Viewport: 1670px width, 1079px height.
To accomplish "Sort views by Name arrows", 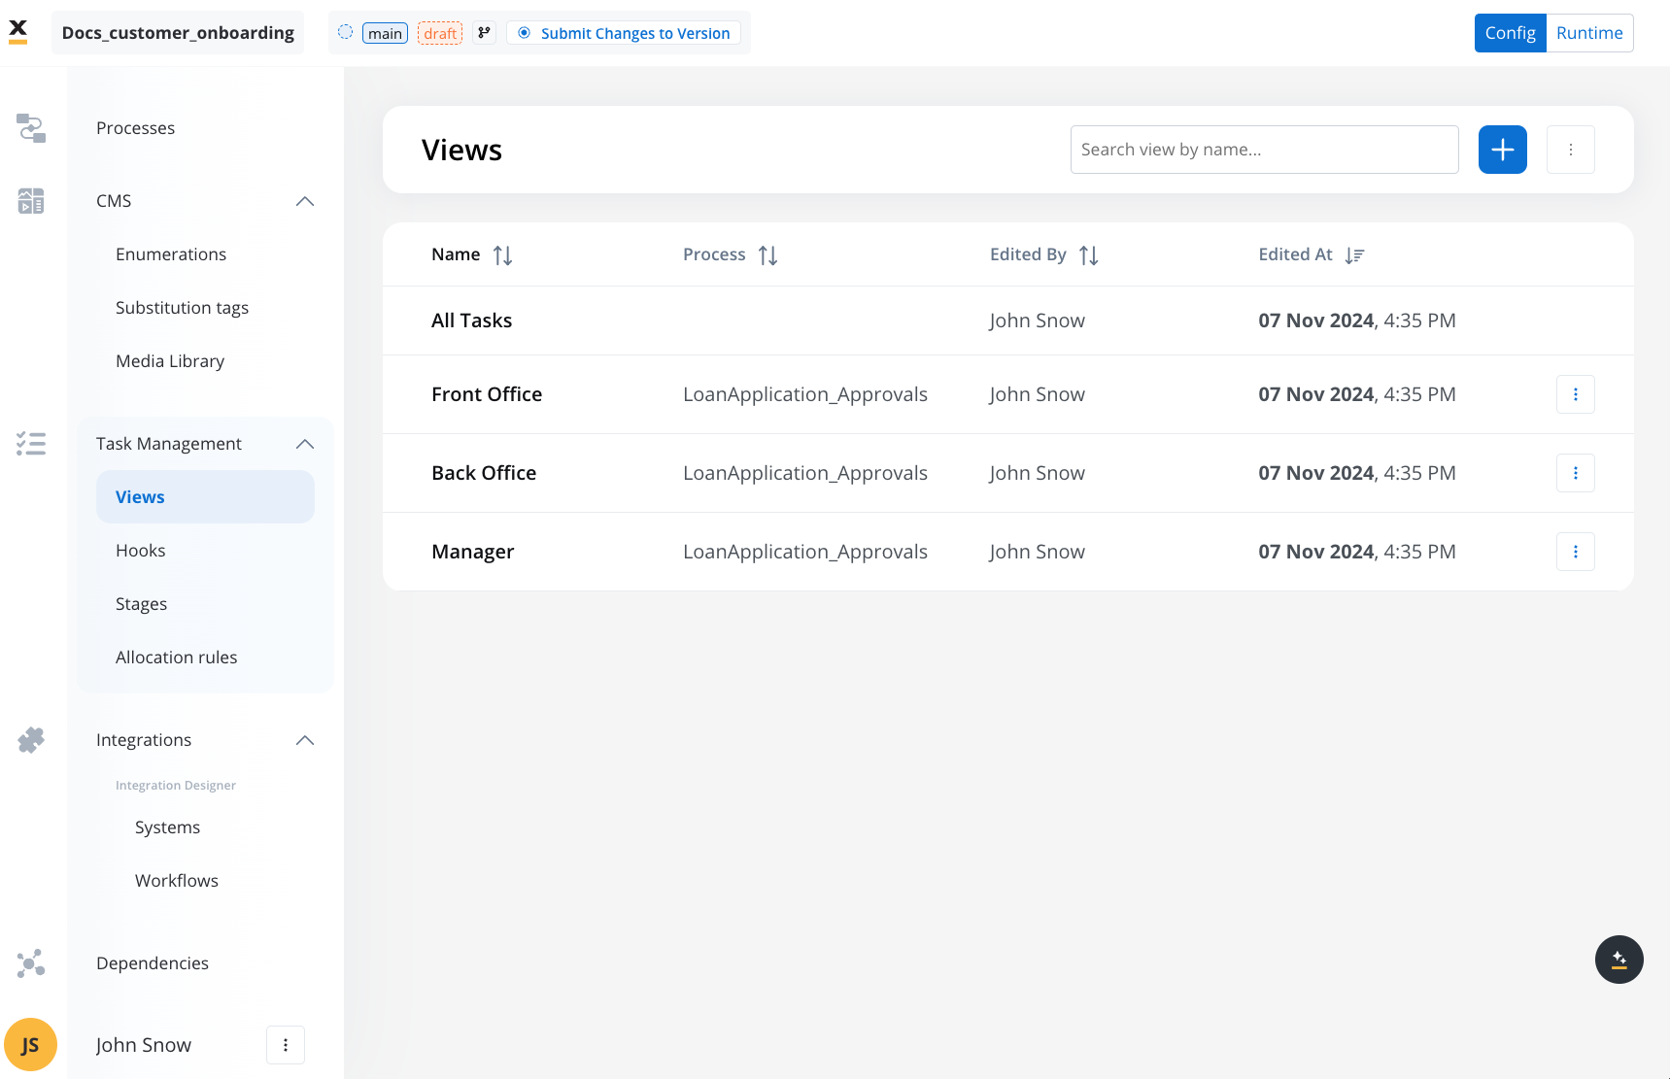I will click(x=502, y=255).
